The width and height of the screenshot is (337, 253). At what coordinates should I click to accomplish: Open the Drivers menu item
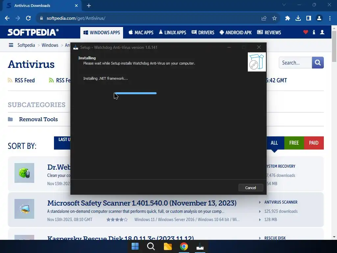203,33
